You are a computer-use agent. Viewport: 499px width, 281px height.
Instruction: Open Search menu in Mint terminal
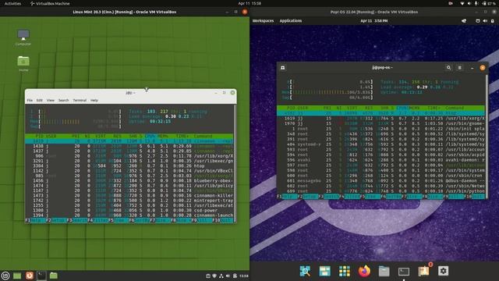(x=64, y=101)
